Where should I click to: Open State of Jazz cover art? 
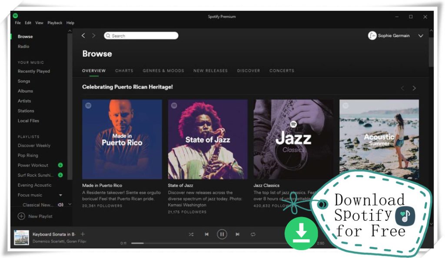point(208,139)
